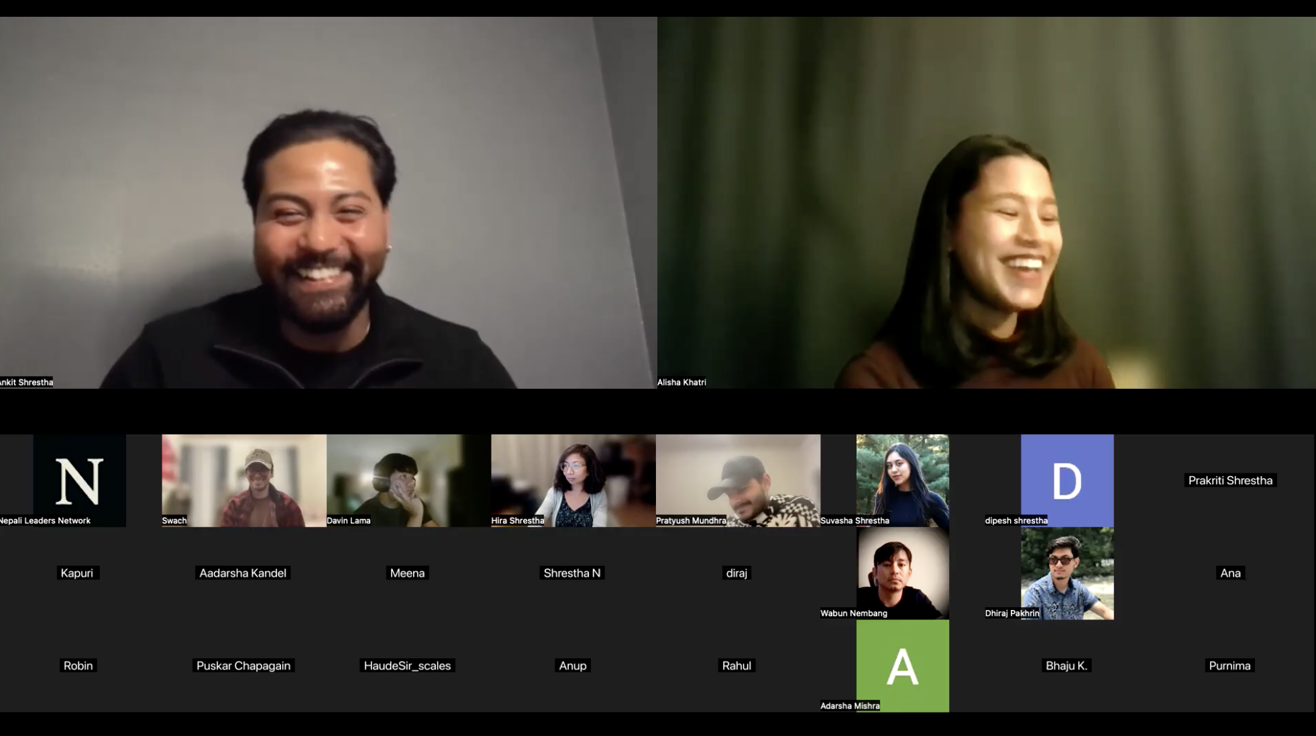This screenshot has height=736, width=1316.
Task: Click Ankit Shrestha's large video tile
Action: pos(328,202)
